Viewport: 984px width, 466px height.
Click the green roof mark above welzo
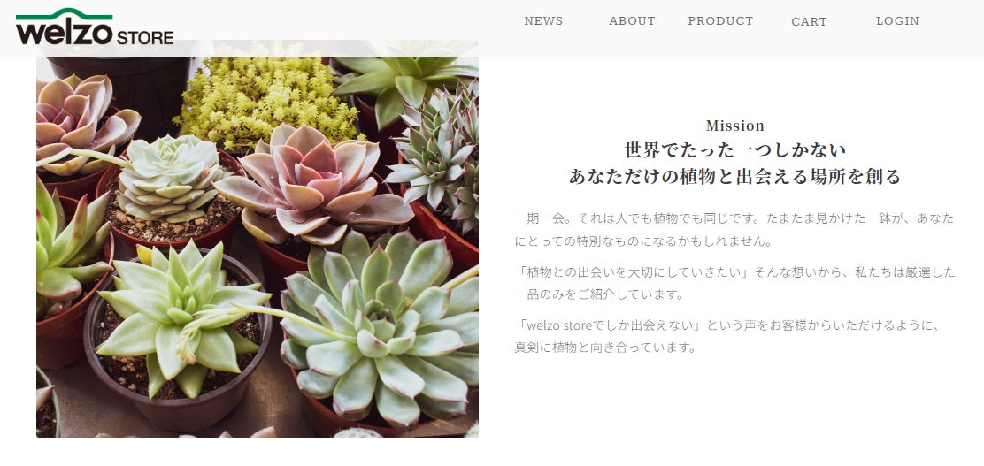(x=64, y=14)
